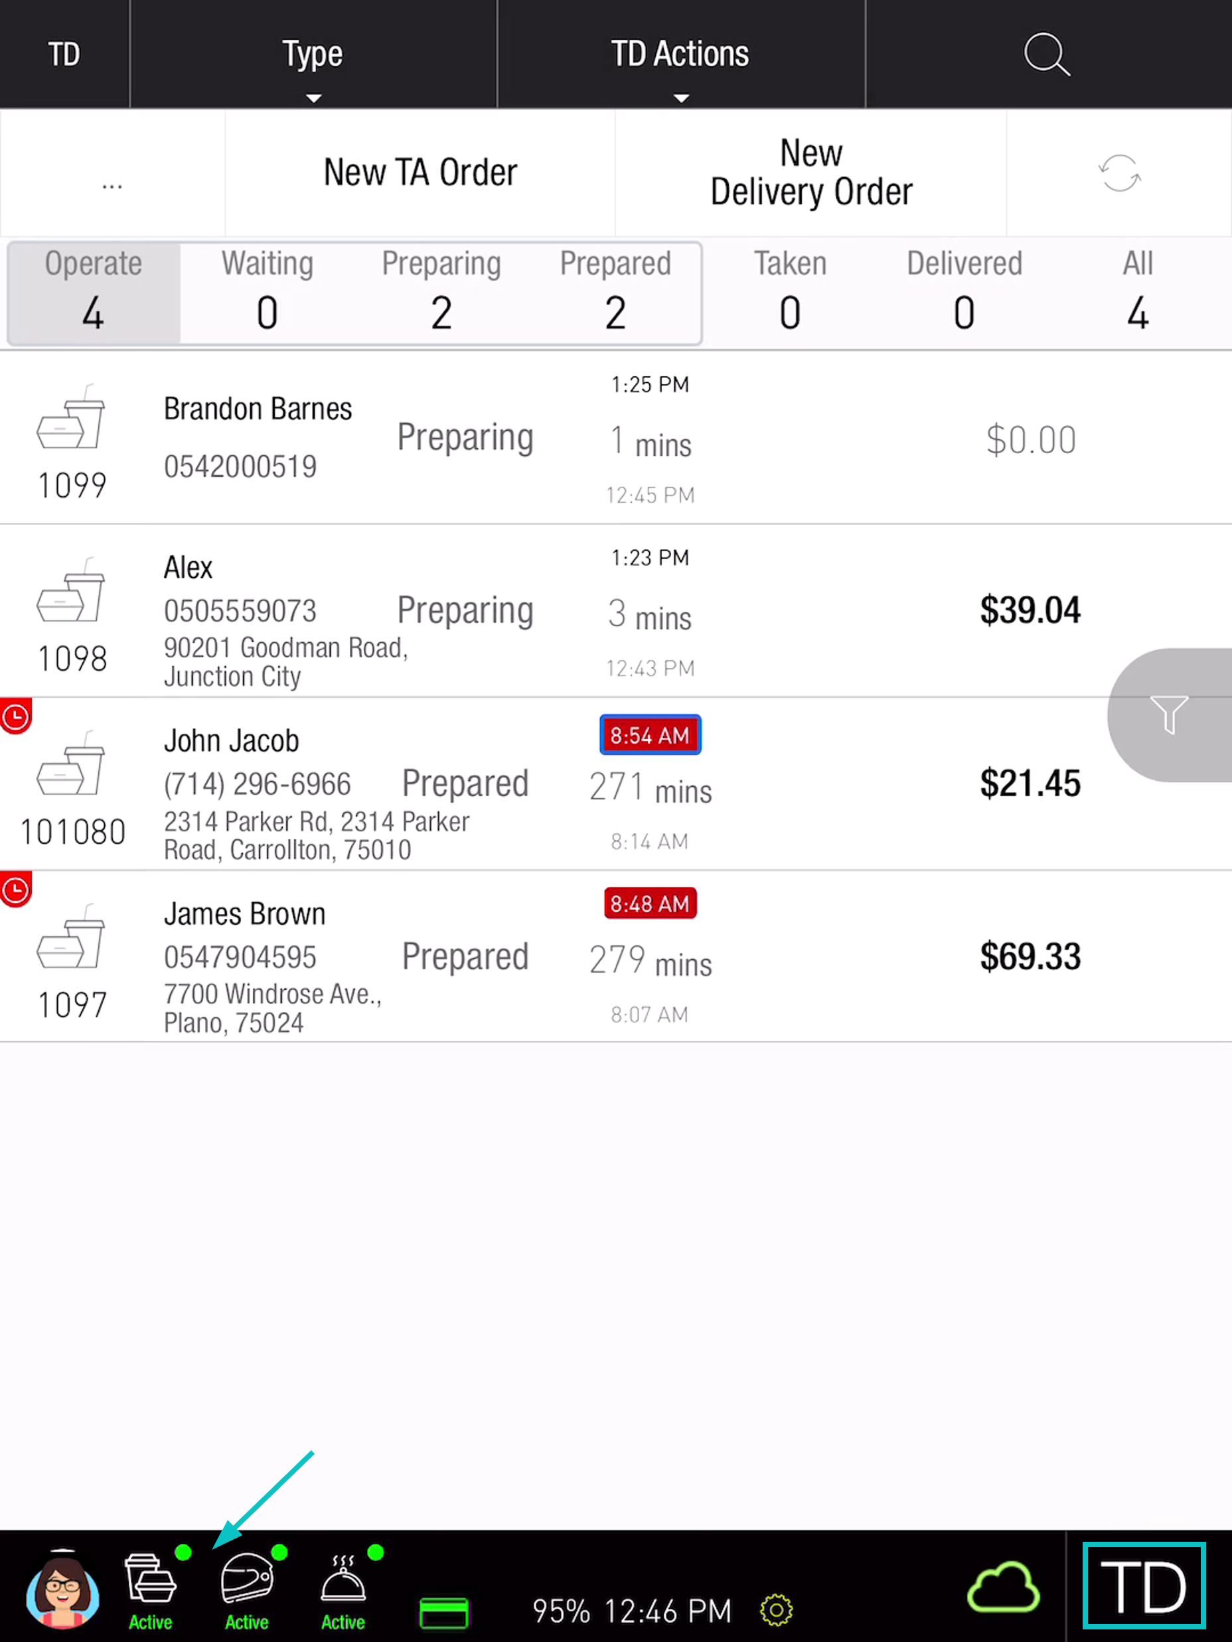
Task: Open the yellow settings gear
Action: 776,1611
